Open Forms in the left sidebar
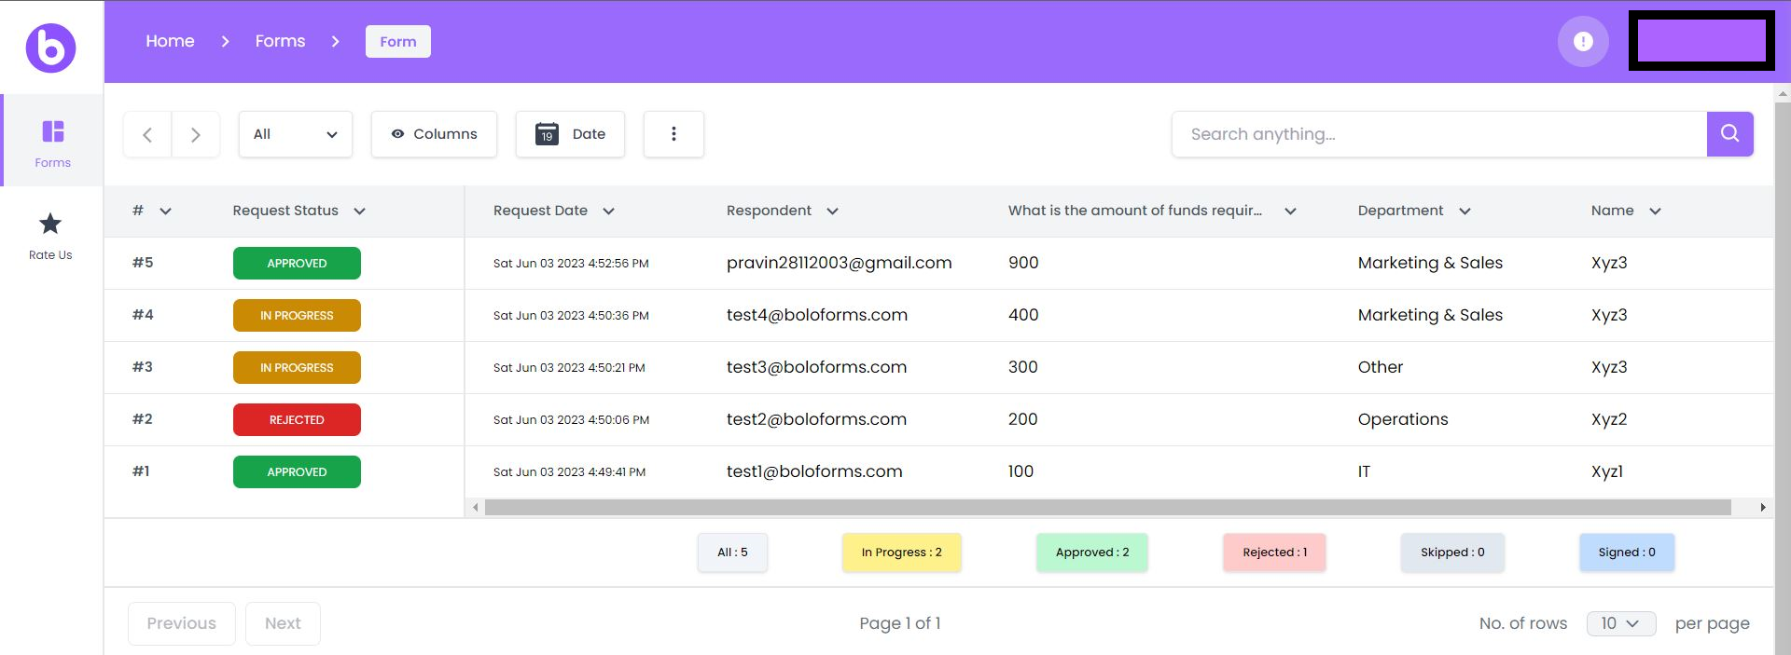The height and width of the screenshot is (655, 1791). (52, 142)
